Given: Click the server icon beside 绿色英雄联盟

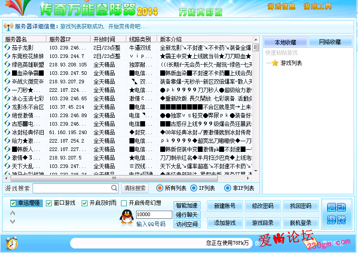Looking at the screenshot, I should [x=7, y=64].
